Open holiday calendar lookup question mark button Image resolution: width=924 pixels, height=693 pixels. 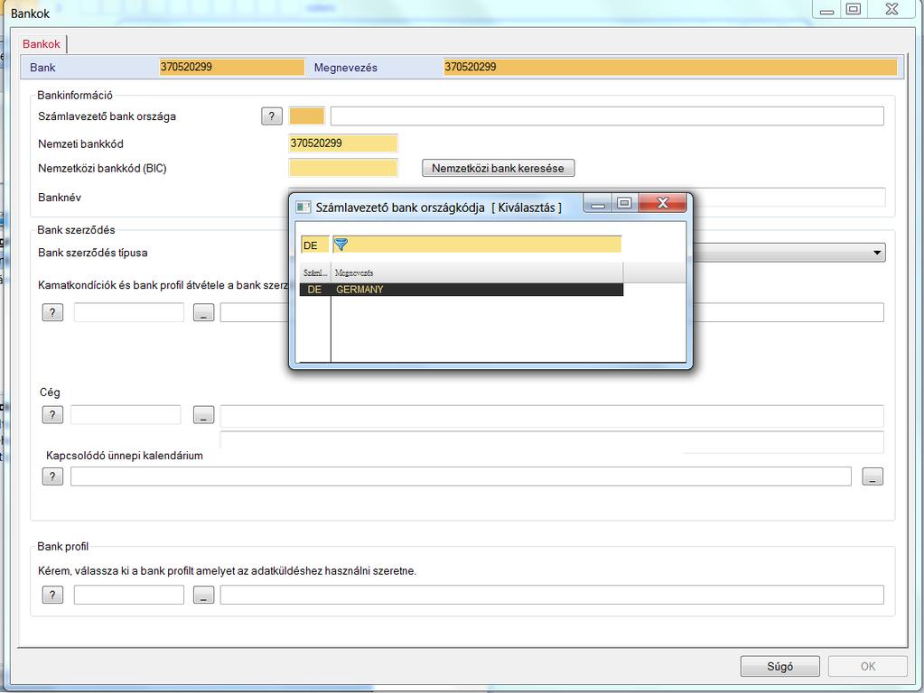point(52,476)
